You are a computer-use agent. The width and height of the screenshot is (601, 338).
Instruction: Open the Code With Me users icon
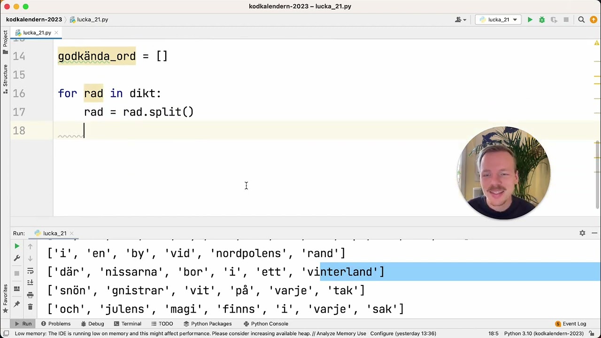pyautogui.click(x=461, y=20)
